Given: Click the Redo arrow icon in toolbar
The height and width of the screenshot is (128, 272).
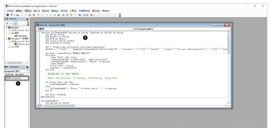Looking at the screenshot, I should (x=42, y=15).
